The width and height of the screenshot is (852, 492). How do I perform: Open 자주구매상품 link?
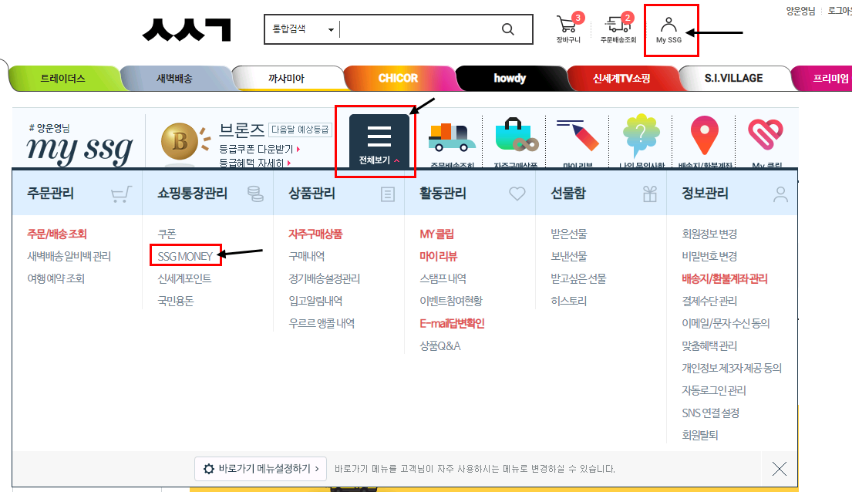pos(315,234)
